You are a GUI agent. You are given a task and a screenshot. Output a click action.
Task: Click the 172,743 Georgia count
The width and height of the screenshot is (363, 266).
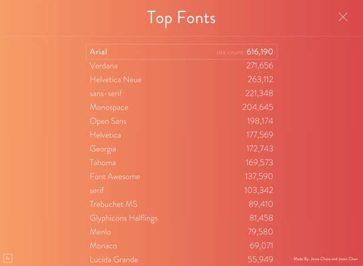tap(260, 149)
